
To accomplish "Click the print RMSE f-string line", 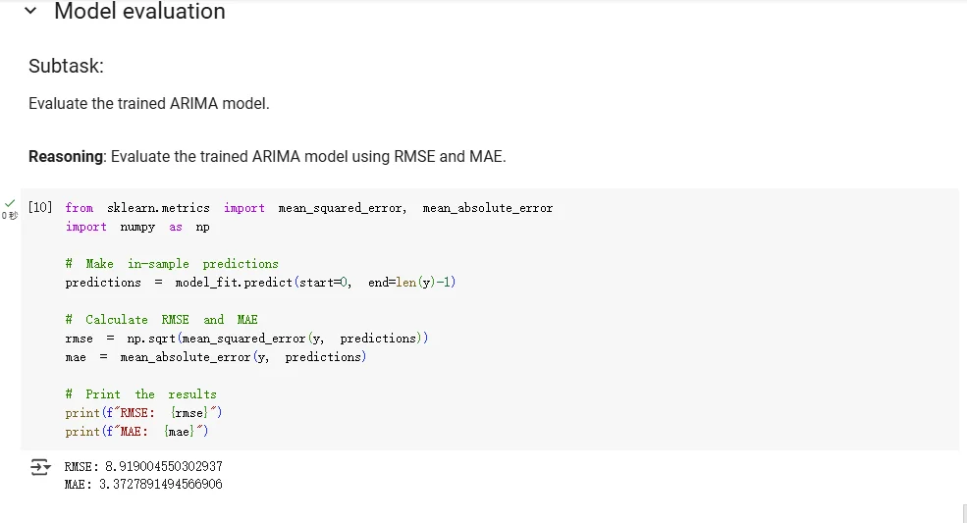I will click(143, 412).
